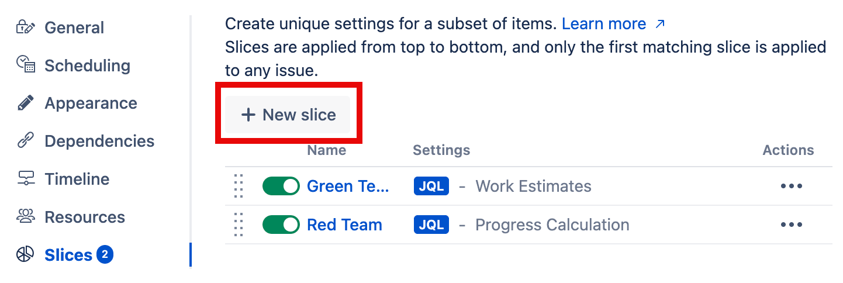Go to the Dependencies settings section
The image size is (843, 283).
(x=99, y=141)
